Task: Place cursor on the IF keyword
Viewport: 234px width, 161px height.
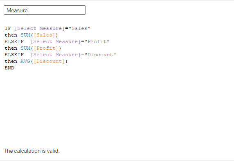Action: click(x=8, y=28)
